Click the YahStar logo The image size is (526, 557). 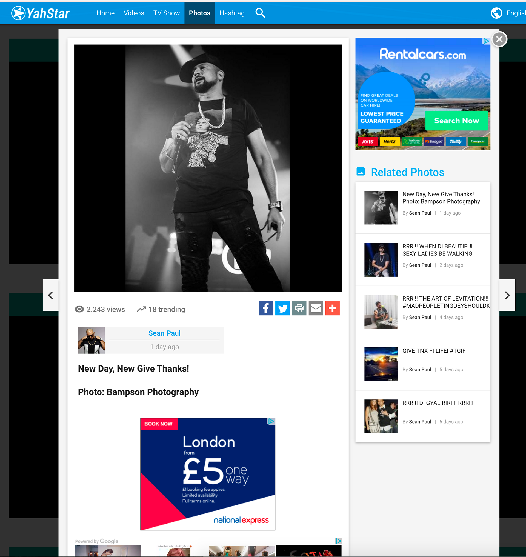pyautogui.click(x=41, y=13)
